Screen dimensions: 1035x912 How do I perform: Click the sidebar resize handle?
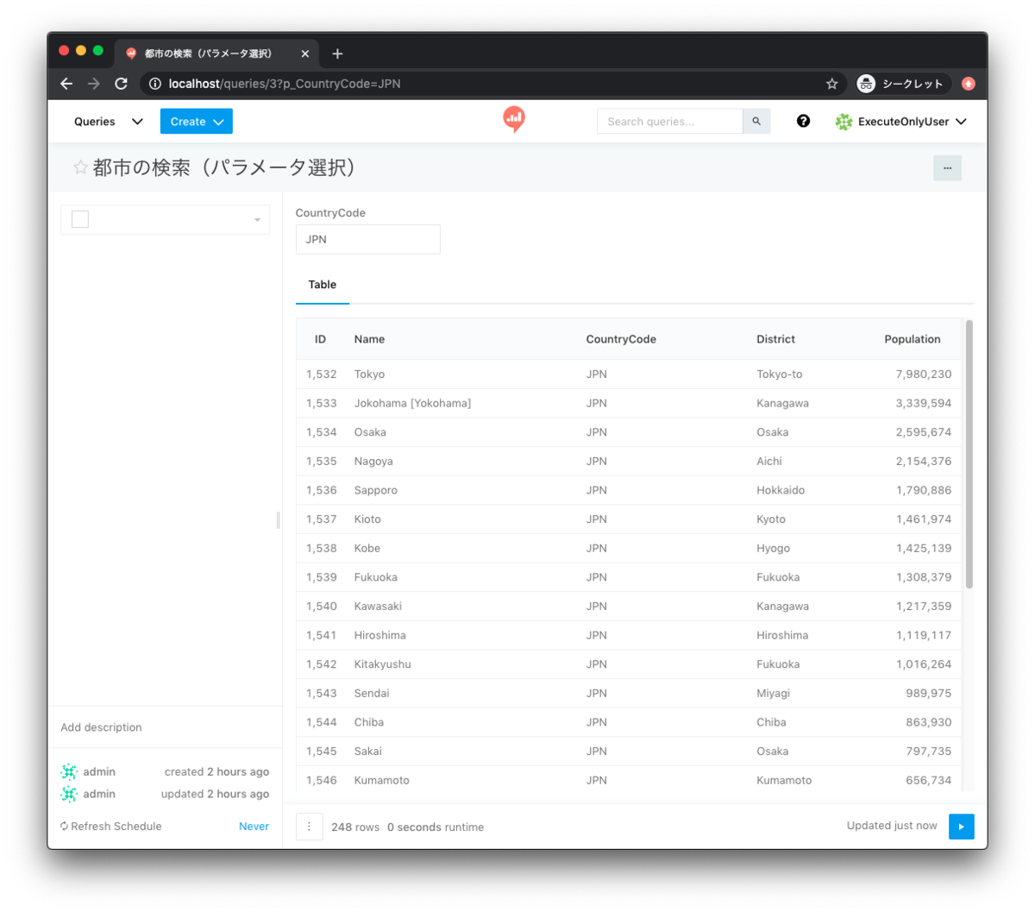(x=278, y=519)
